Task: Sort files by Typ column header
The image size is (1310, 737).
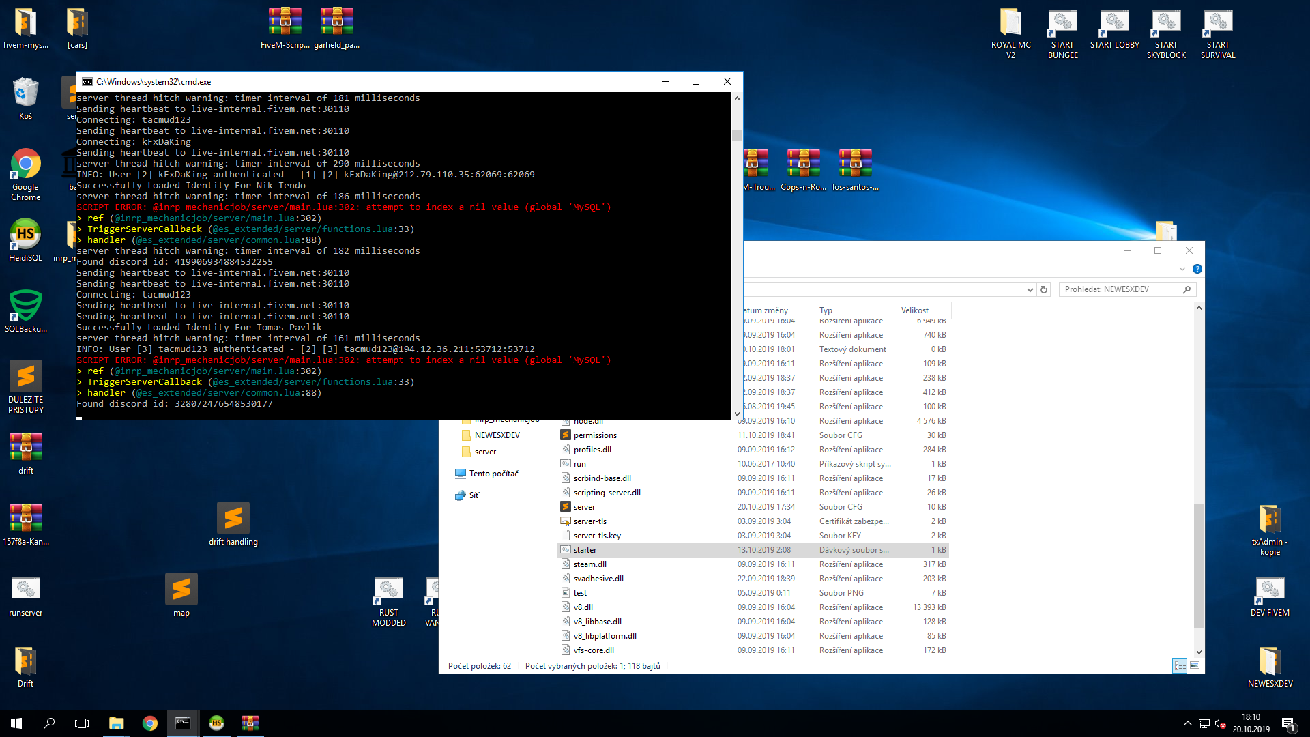Action: (826, 310)
